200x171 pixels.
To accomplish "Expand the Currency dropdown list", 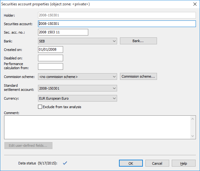I will click(77, 98).
